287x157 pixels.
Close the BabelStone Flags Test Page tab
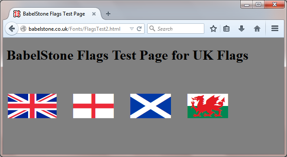point(94,14)
